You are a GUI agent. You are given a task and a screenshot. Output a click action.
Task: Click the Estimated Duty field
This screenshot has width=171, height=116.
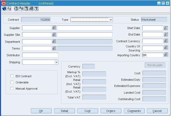(x=154, y=80)
